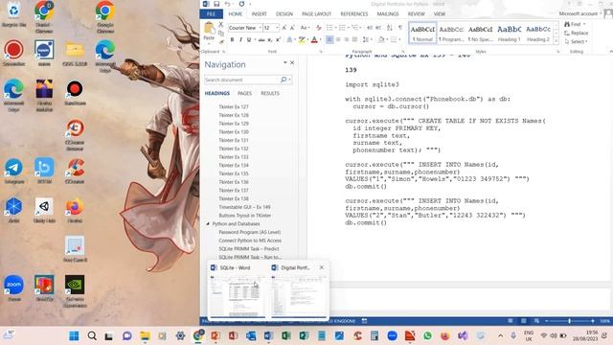Click the Decrease Indent icon

tap(370, 28)
